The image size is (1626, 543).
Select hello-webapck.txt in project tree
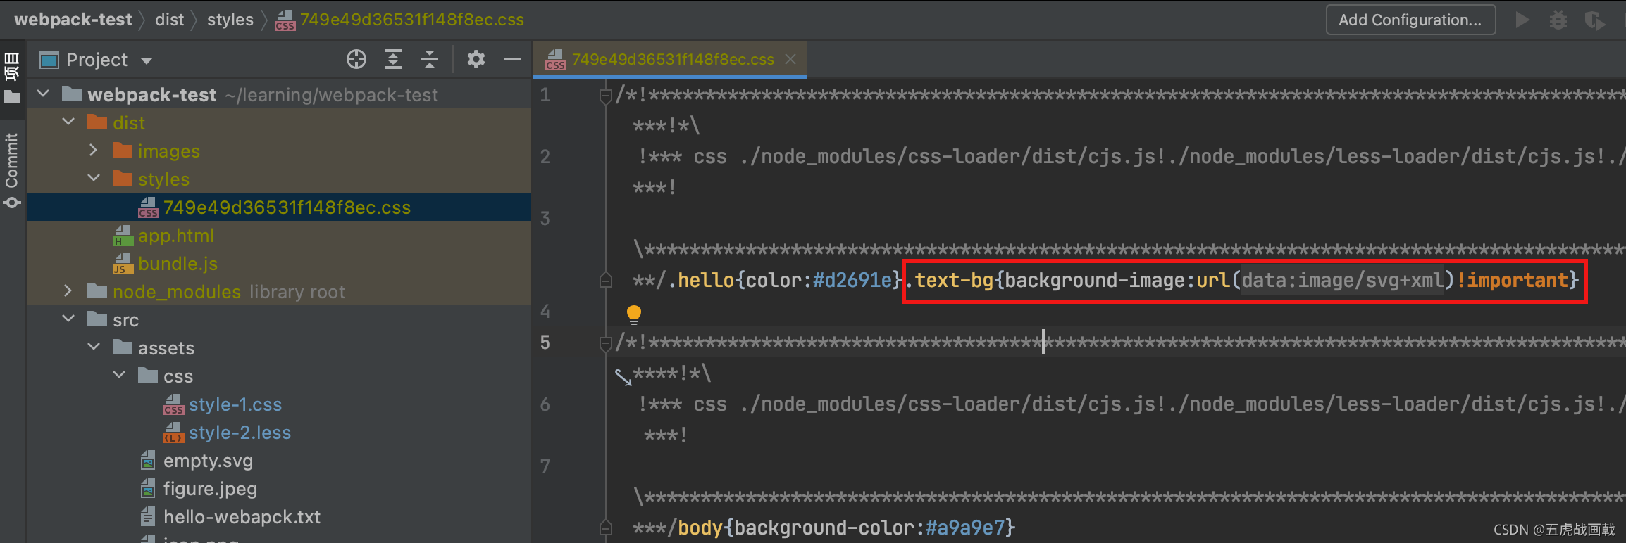[x=279, y=517]
